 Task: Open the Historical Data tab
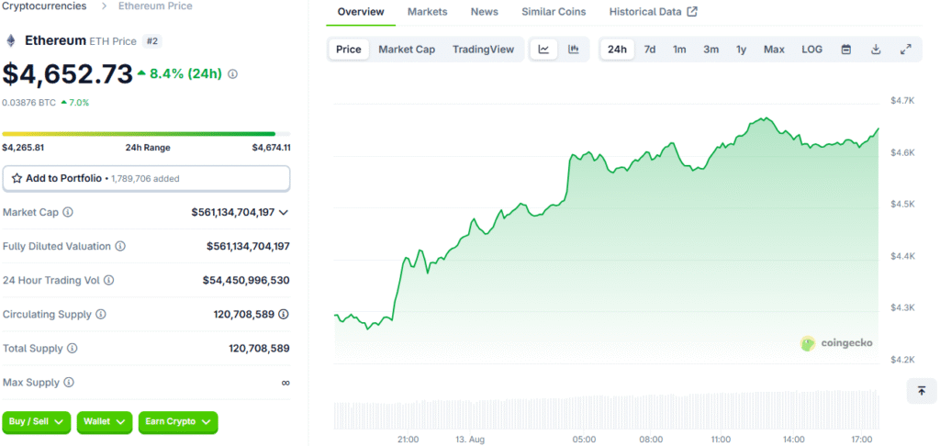coord(654,11)
